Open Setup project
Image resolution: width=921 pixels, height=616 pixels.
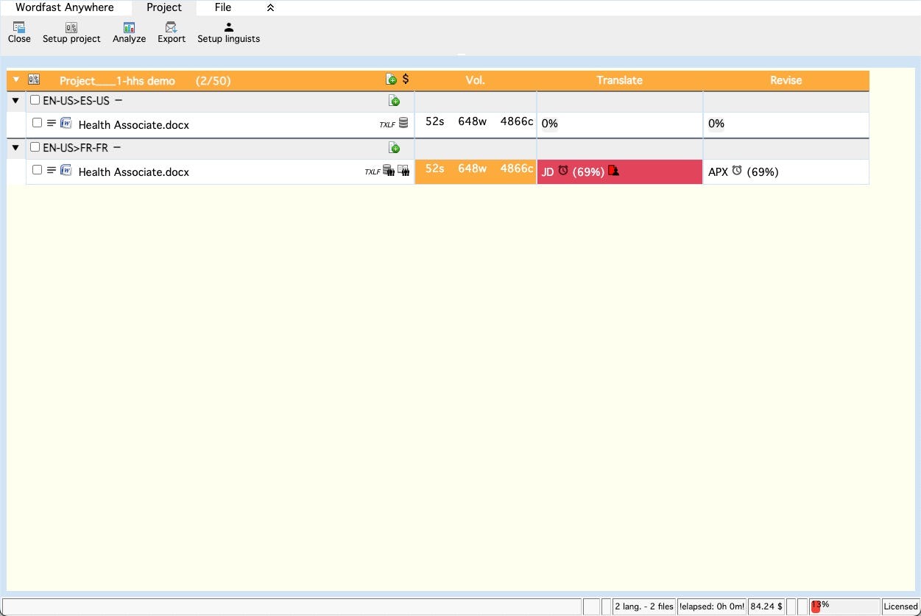71,32
